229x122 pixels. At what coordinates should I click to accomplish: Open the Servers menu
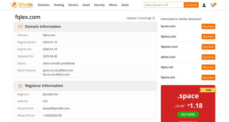(x=73, y=5)
